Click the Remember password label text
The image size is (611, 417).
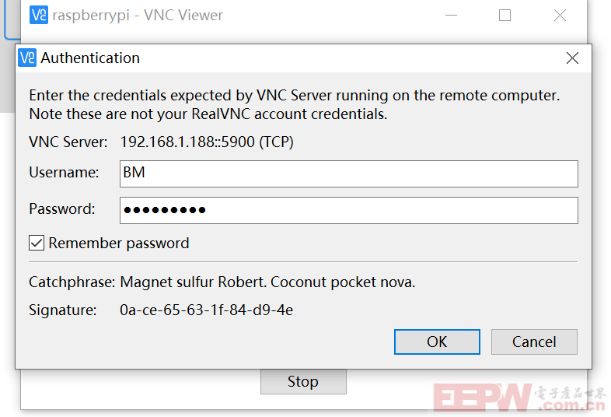119,243
